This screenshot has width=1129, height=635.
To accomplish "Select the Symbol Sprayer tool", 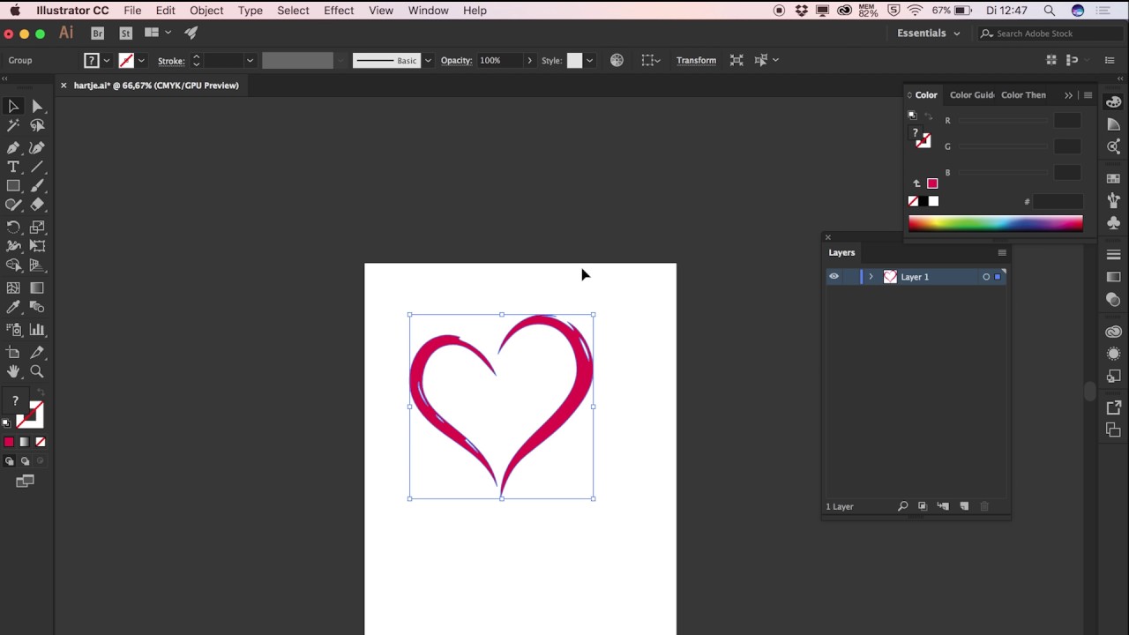I will point(13,330).
